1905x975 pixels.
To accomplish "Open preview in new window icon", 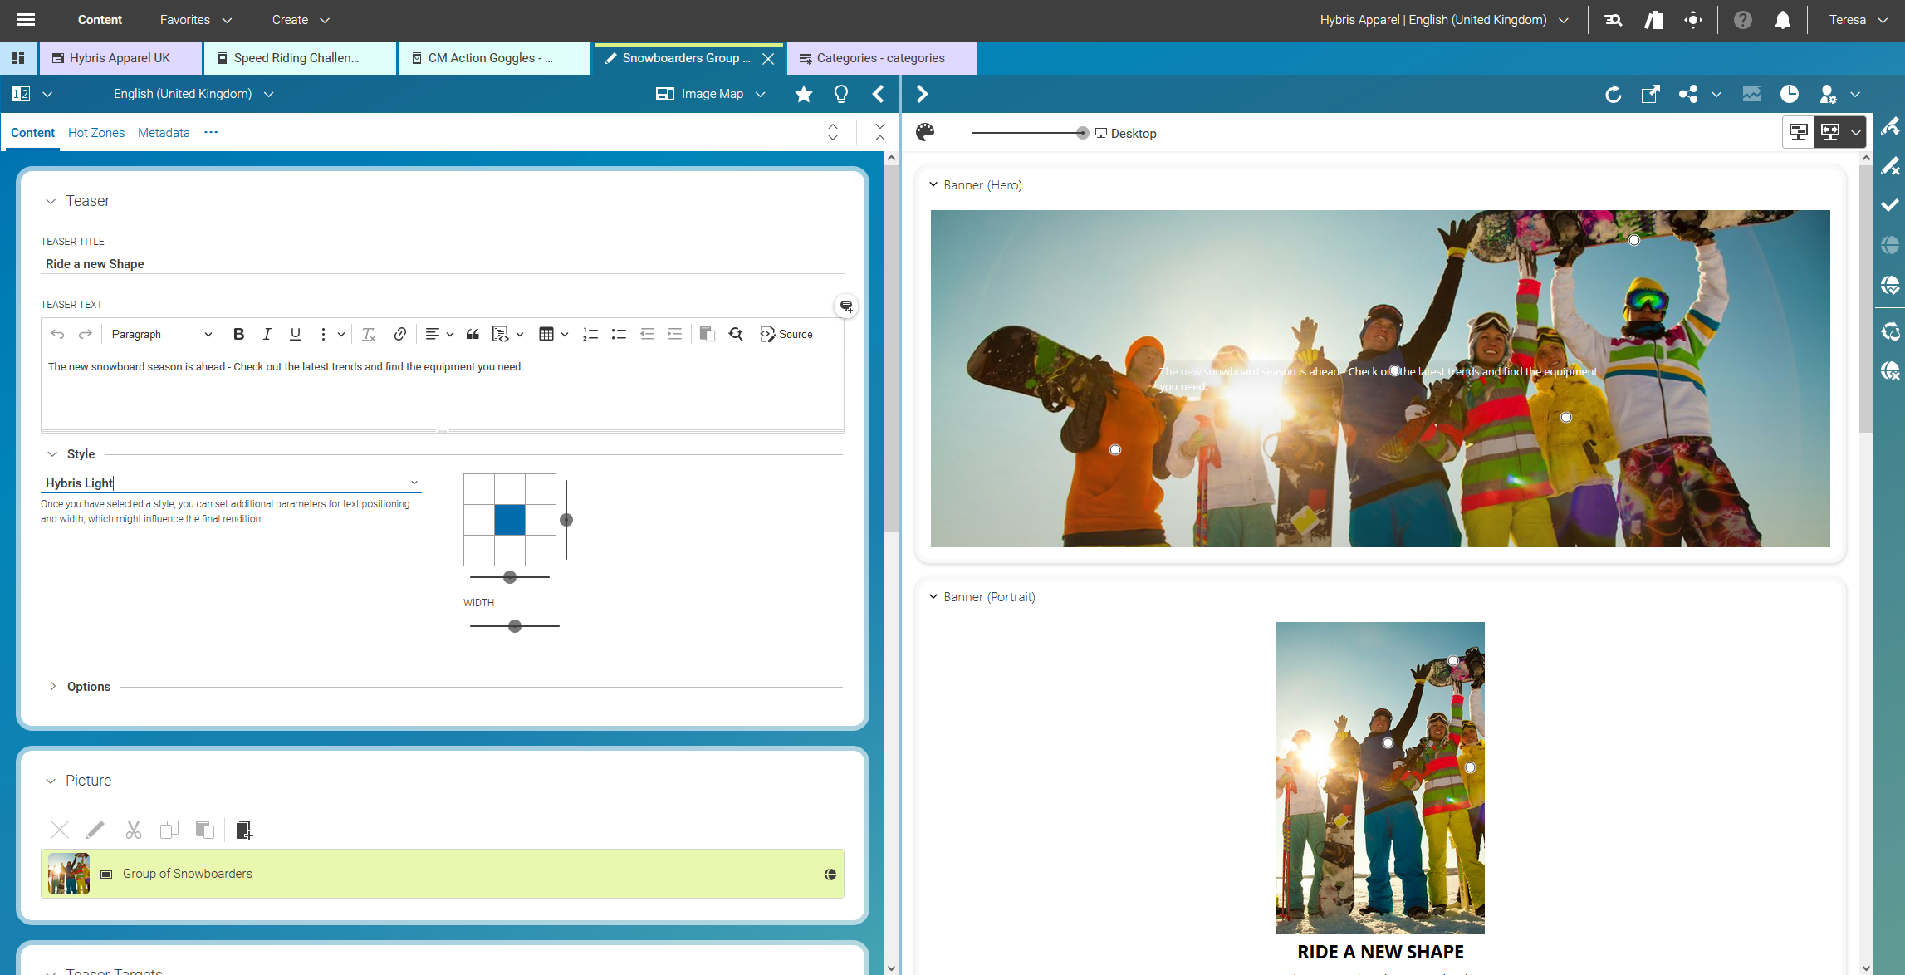I will coord(1650,94).
